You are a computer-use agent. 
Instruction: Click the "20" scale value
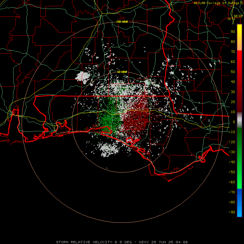233,102
